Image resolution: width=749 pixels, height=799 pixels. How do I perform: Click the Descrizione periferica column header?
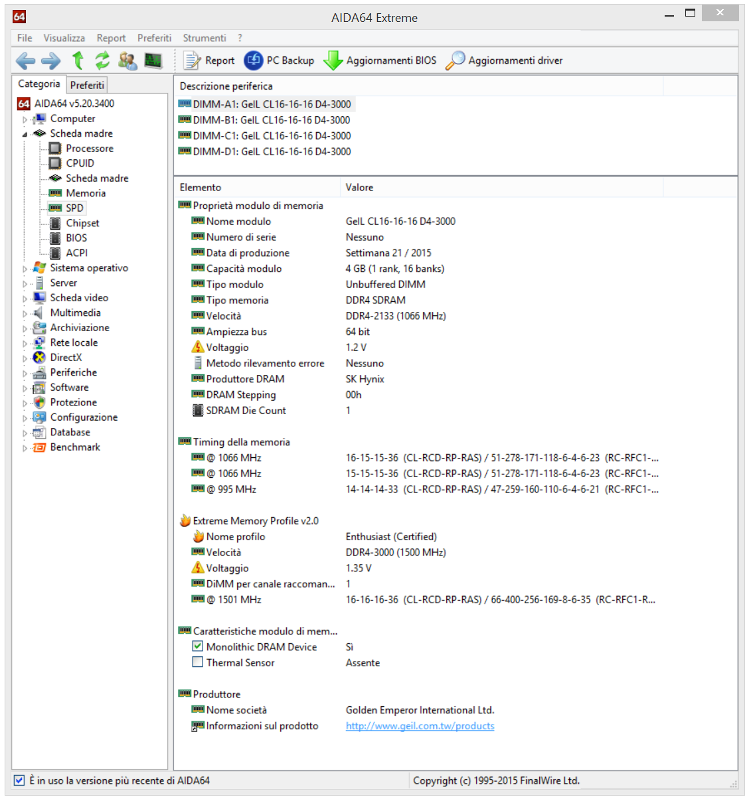(418, 86)
